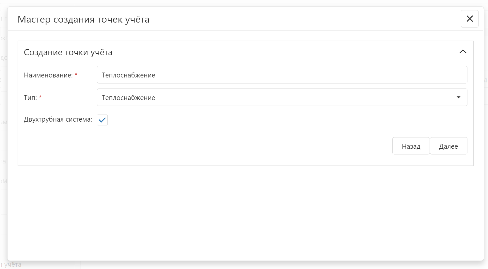Open the Тип dropdown list
The height and width of the screenshot is (269, 488).
coord(282,97)
